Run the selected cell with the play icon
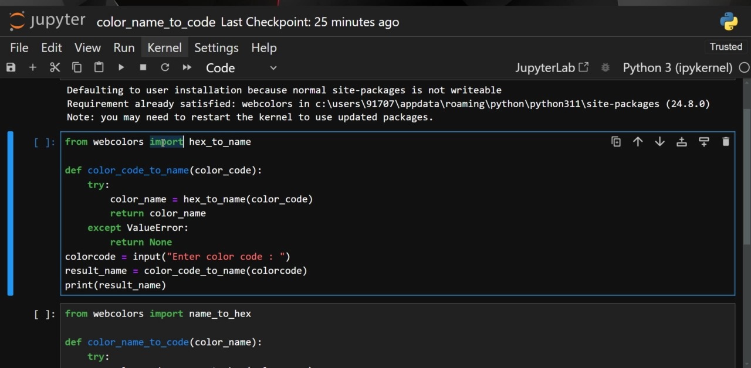 point(121,67)
